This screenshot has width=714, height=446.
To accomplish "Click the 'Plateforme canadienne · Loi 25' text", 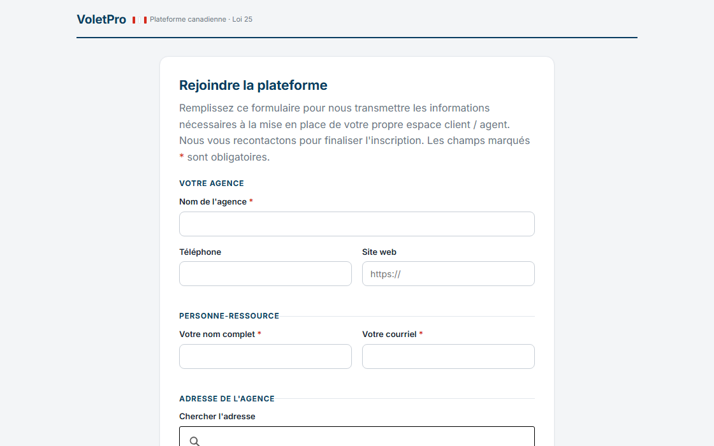I will tap(201, 20).
